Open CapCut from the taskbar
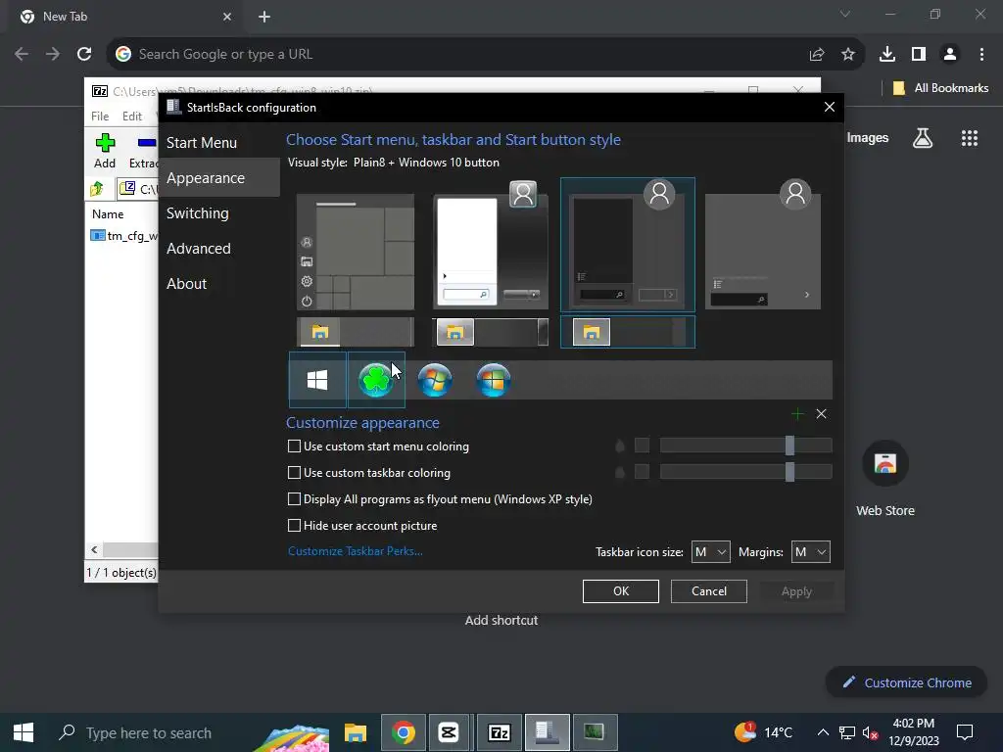This screenshot has height=752, width=1003. [x=449, y=732]
